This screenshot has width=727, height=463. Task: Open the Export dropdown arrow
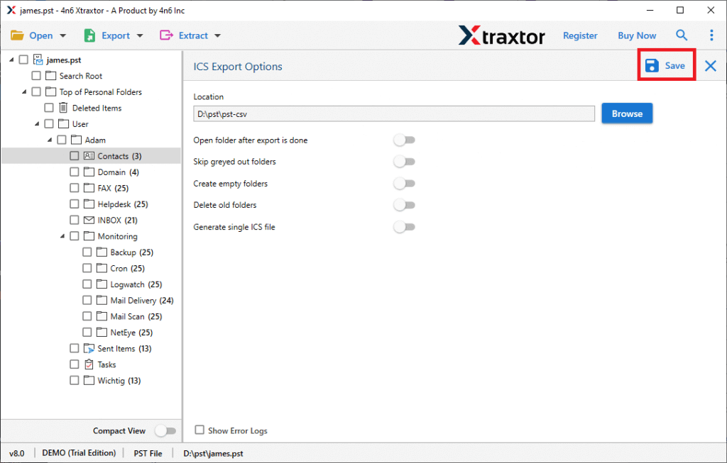click(140, 35)
